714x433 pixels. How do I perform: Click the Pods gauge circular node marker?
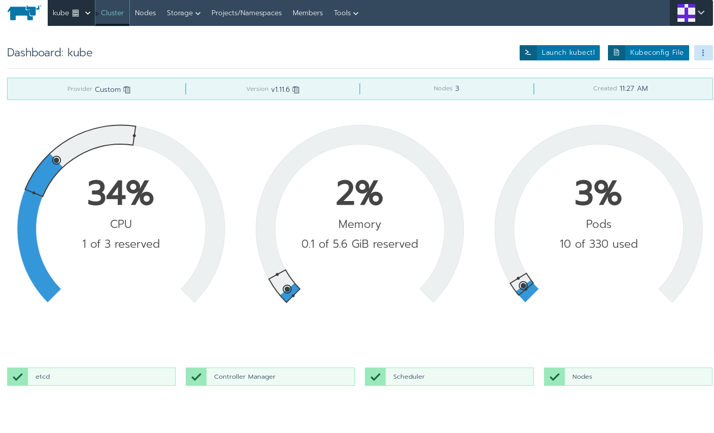[x=523, y=286]
